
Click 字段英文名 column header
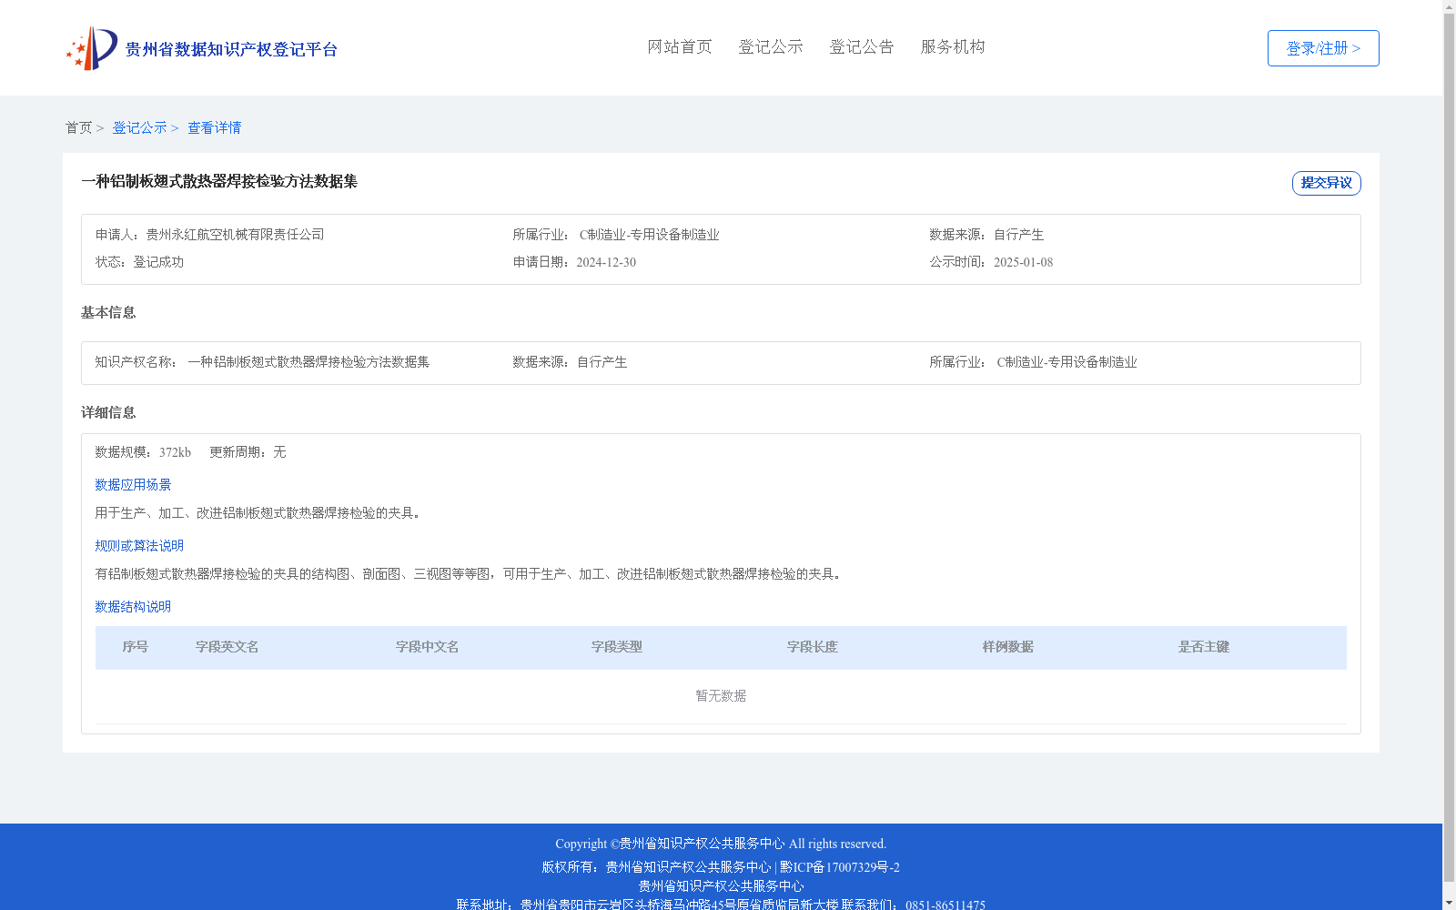tap(227, 647)
